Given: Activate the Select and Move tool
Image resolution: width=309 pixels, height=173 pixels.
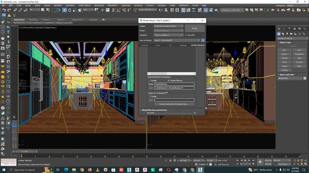Looking at the screenshot, I should (64, 10).
